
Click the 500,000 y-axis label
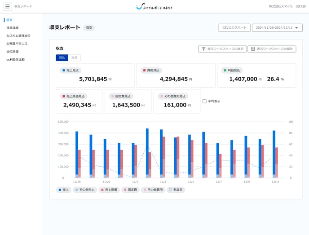(63, 122)
